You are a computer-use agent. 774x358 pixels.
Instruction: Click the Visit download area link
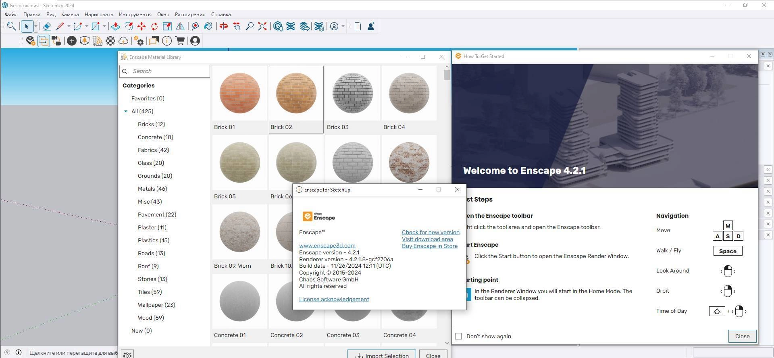(x=427, y=239)
